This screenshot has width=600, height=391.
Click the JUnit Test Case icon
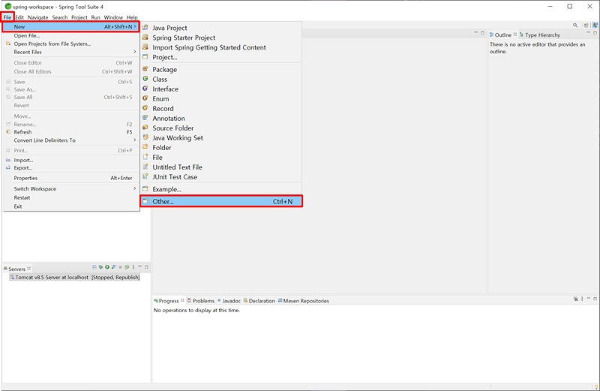[145, 176]
